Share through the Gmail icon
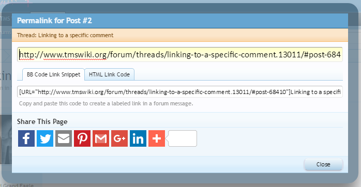 point(101,138)
